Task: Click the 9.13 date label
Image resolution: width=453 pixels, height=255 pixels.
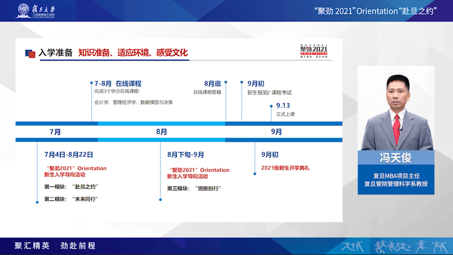Action: point(283,106)
